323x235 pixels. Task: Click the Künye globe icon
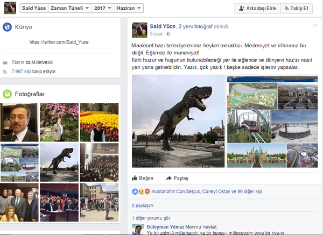pyautogui.click(x=7, y=27)
